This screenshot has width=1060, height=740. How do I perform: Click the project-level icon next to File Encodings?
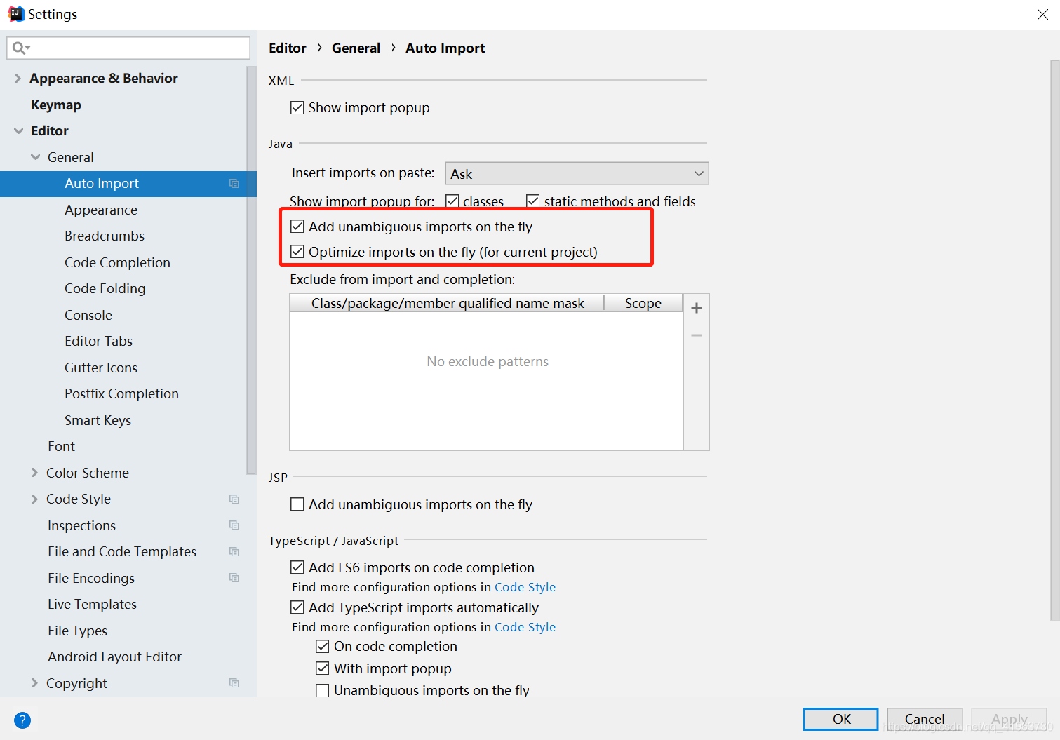point(234,578)
